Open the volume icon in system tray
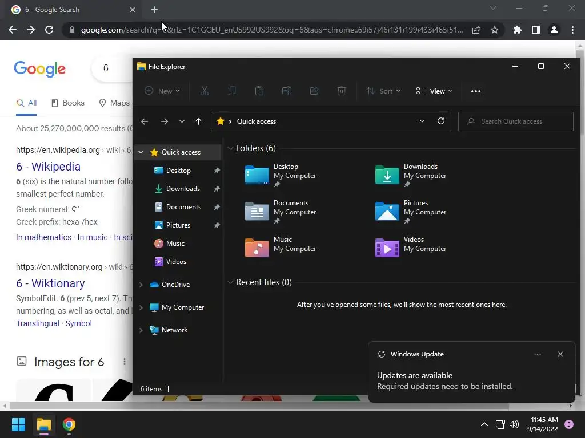This screenshot has width=585, height=438. click(x=514, y=424)
